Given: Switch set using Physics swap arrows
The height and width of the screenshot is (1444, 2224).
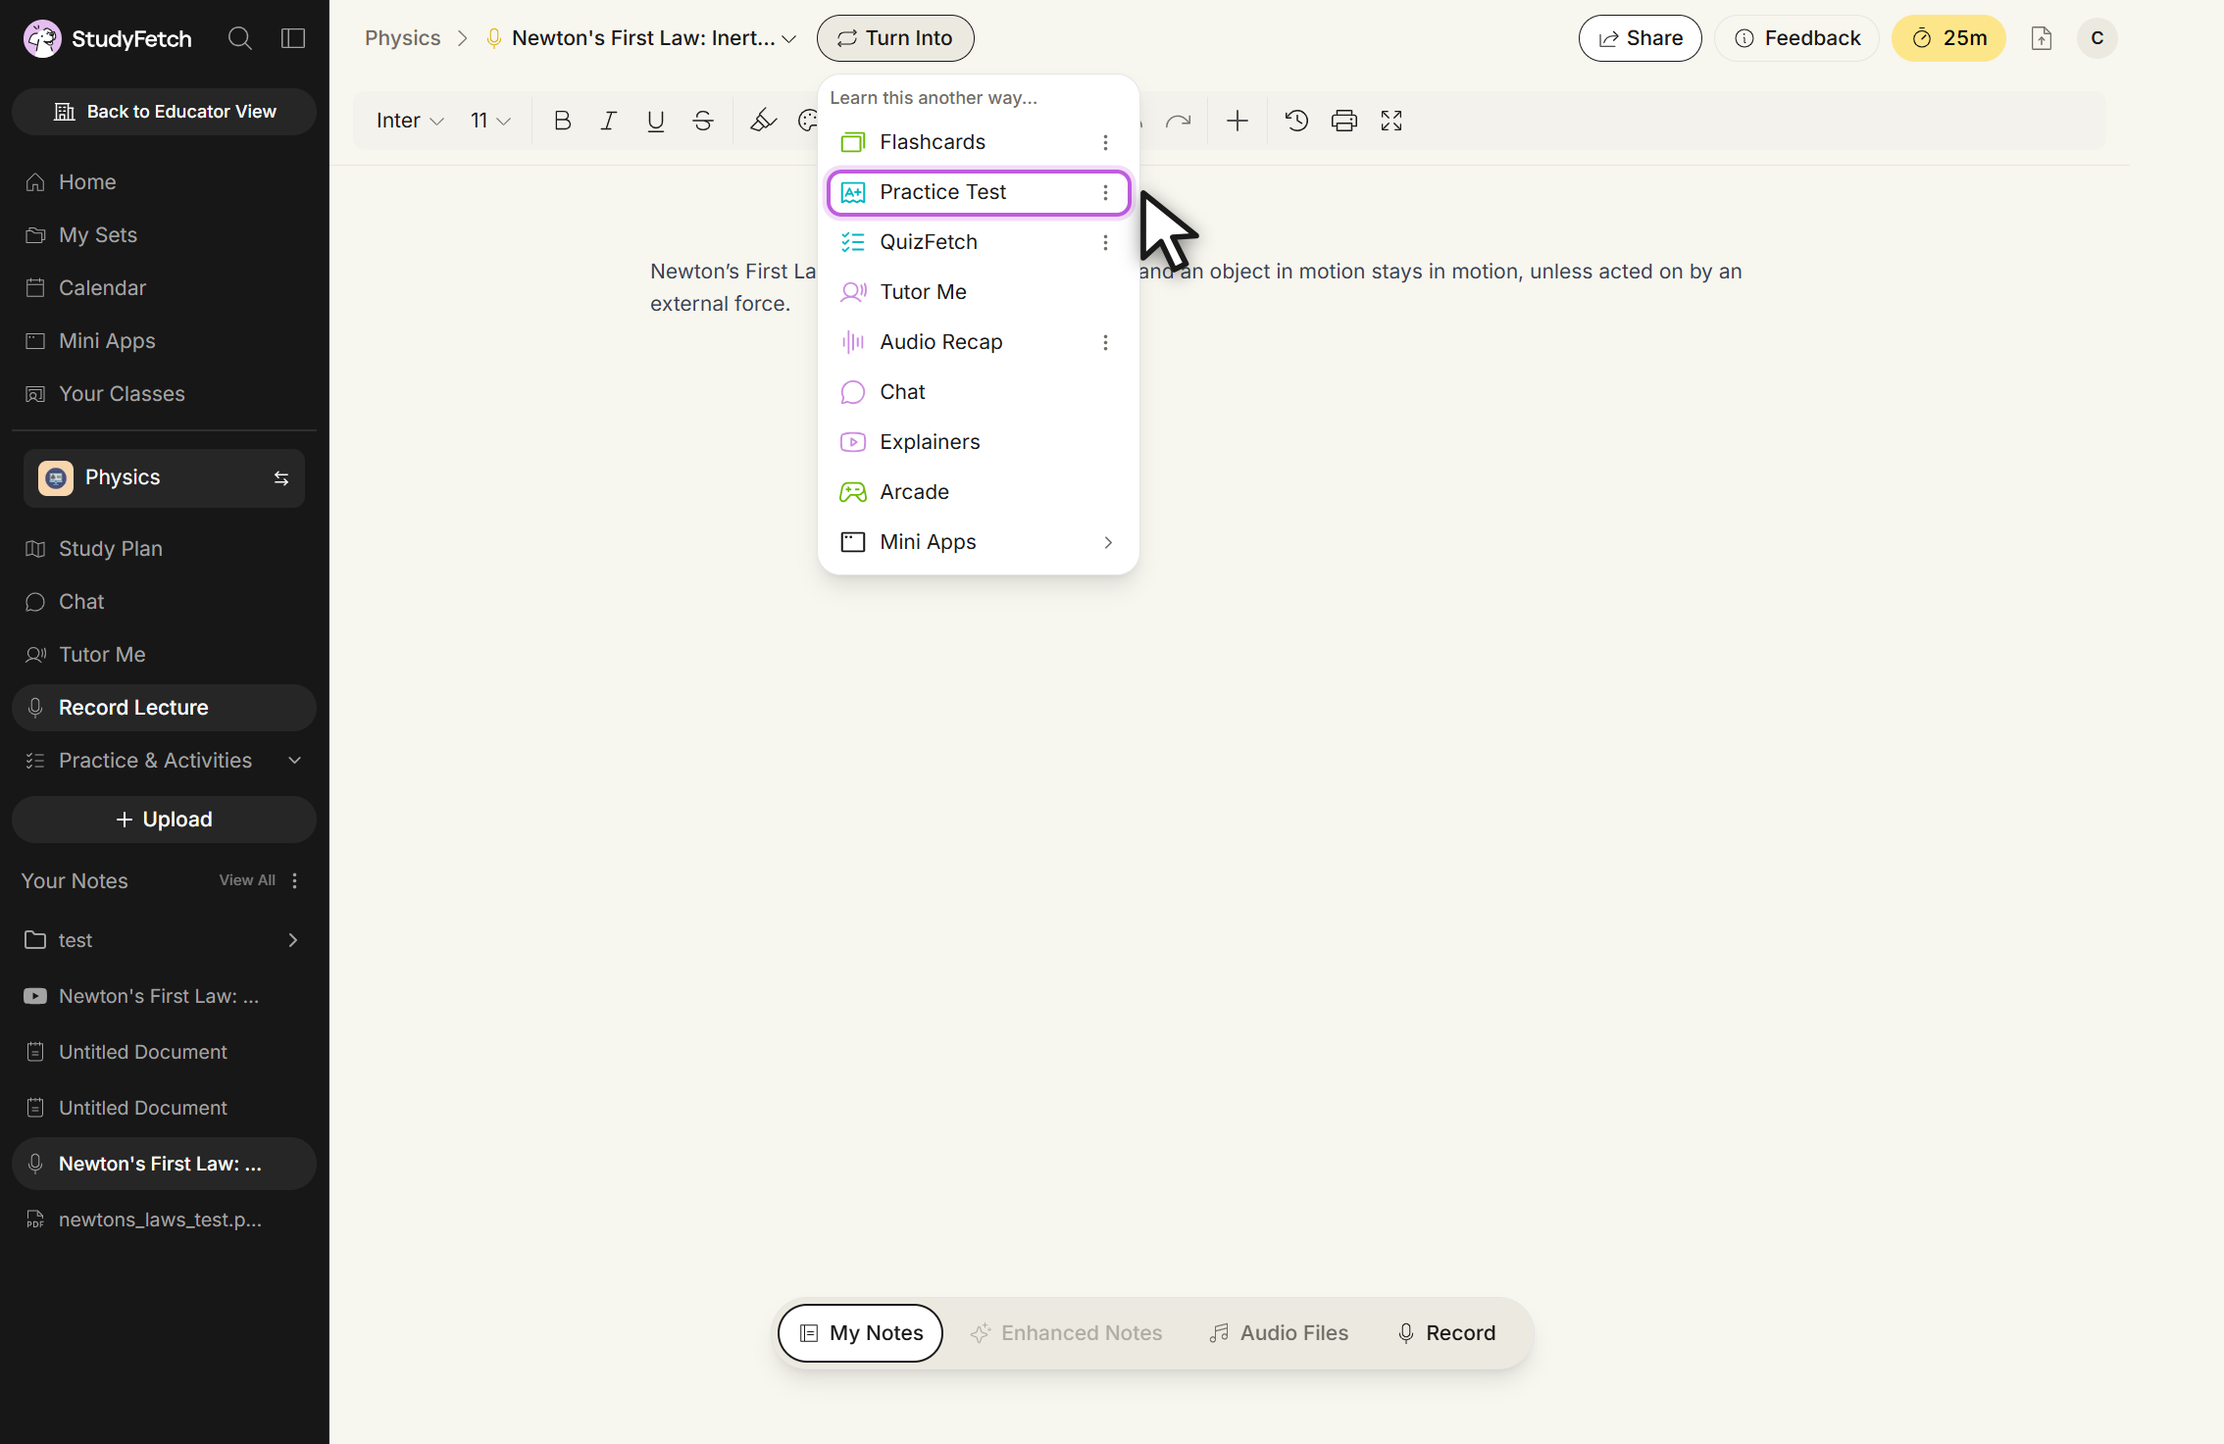Looking at the screenshot, I should [281, 478].
